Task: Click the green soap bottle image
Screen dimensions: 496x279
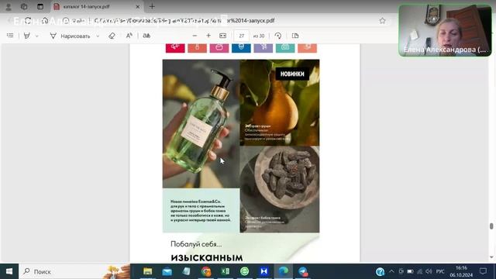Action: coord(201,123)
